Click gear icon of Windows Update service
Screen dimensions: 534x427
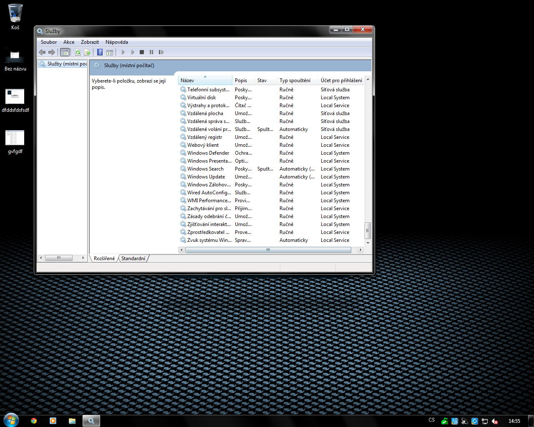pos(183,177)
